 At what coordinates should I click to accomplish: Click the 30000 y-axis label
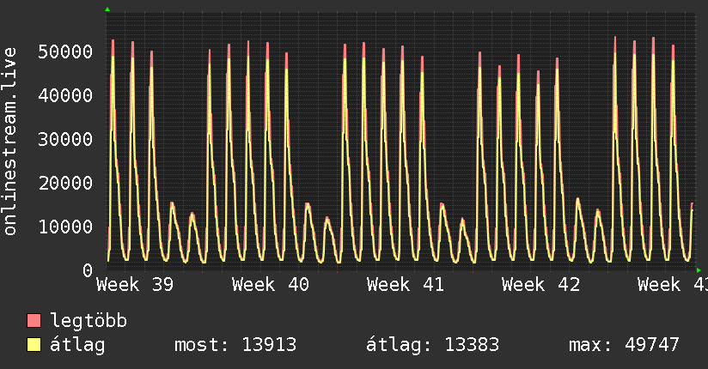[x=65, y=139]
